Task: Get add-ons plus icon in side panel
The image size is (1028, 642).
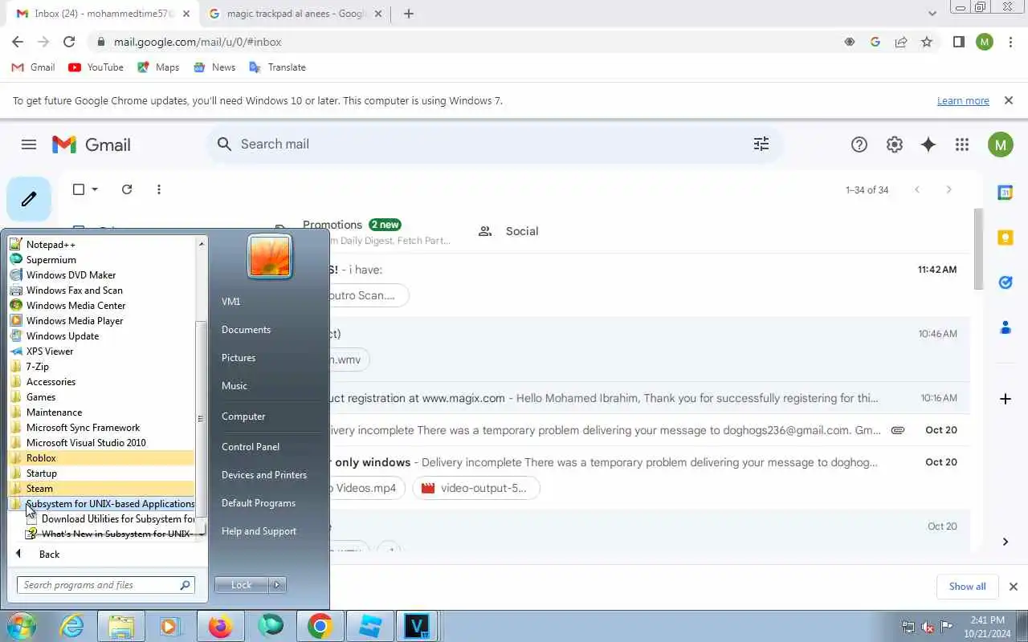Action: [x=1006, y=399]
